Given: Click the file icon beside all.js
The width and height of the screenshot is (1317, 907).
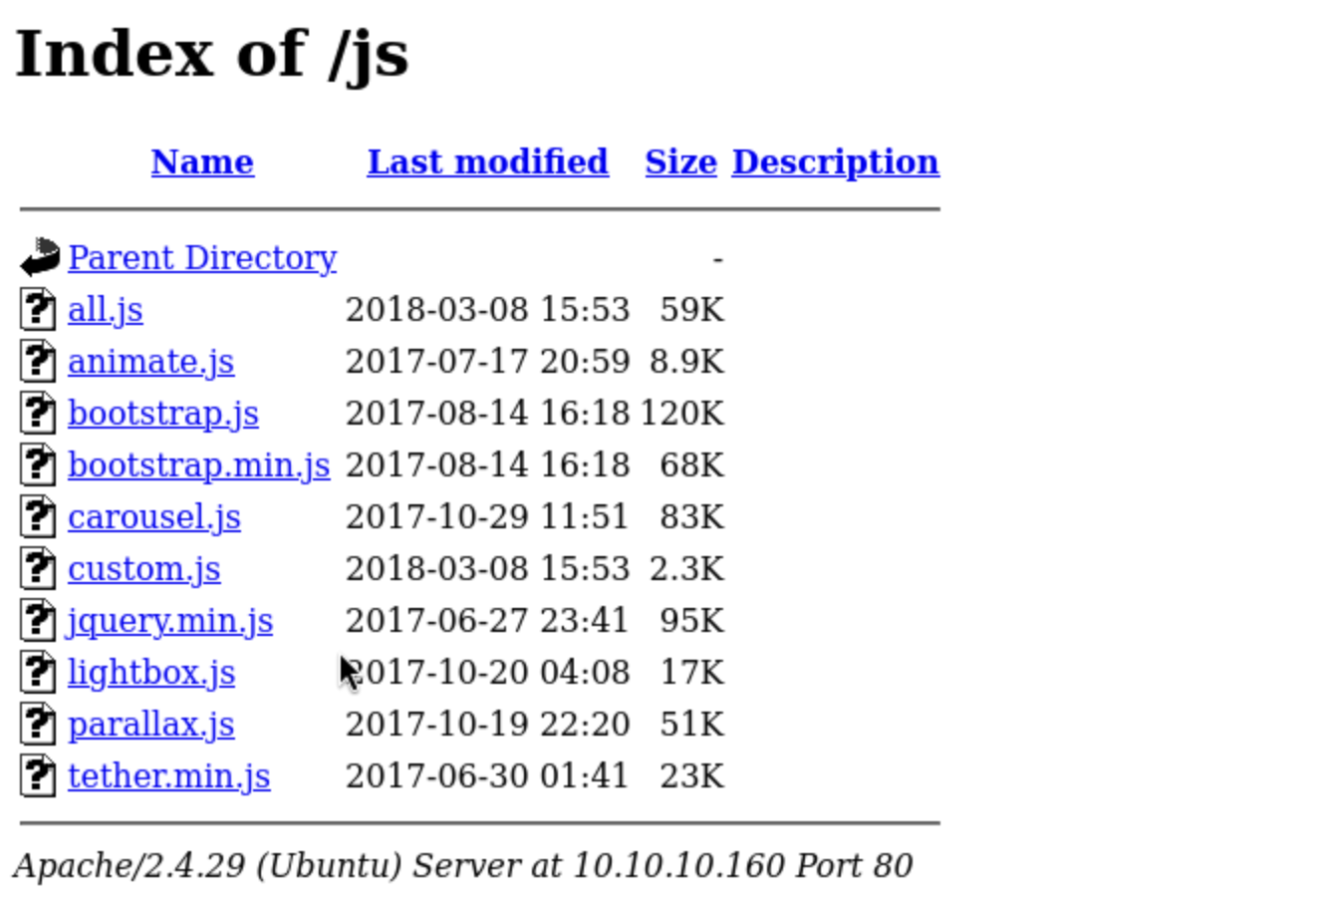Looking at the screenshot, I should [38, 309].
